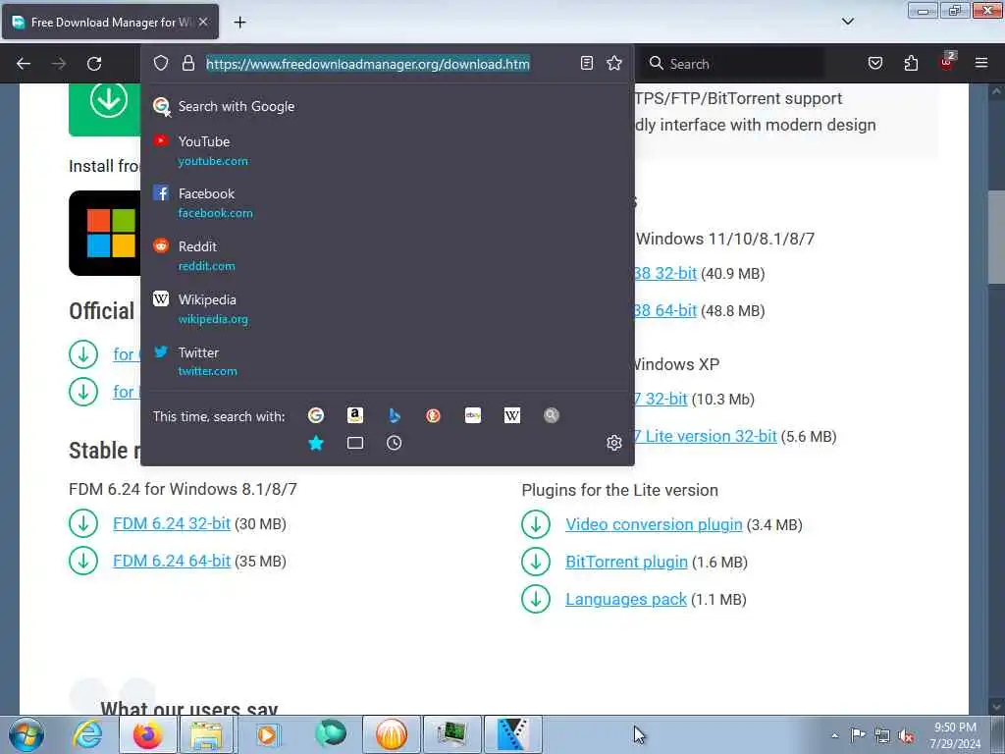Reload the current page
Viewport: 1005px width, 754px height.
coord(94,64)
